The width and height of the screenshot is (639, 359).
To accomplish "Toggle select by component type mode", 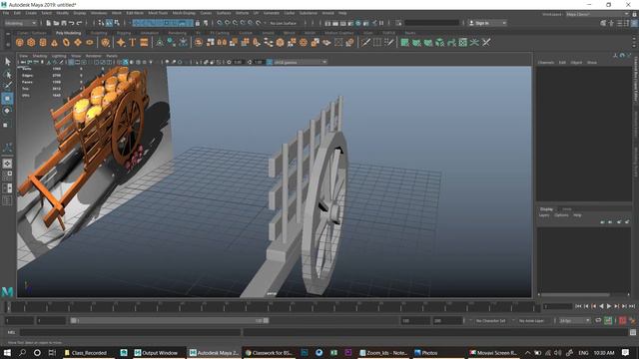I will pos(118,23).
